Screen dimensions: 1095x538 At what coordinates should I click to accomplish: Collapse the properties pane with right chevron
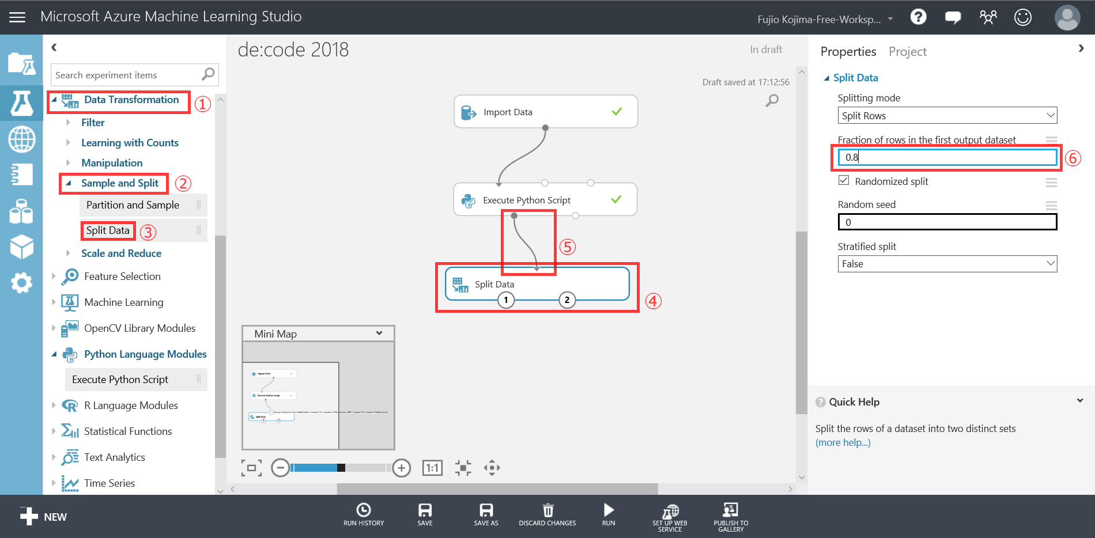(x=1081, y=48)
